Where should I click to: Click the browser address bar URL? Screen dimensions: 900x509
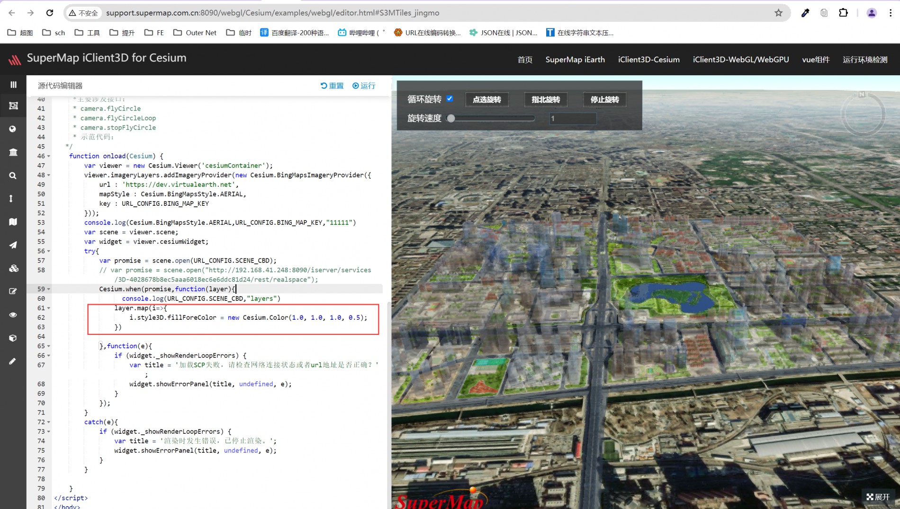(x=273, y=13)
